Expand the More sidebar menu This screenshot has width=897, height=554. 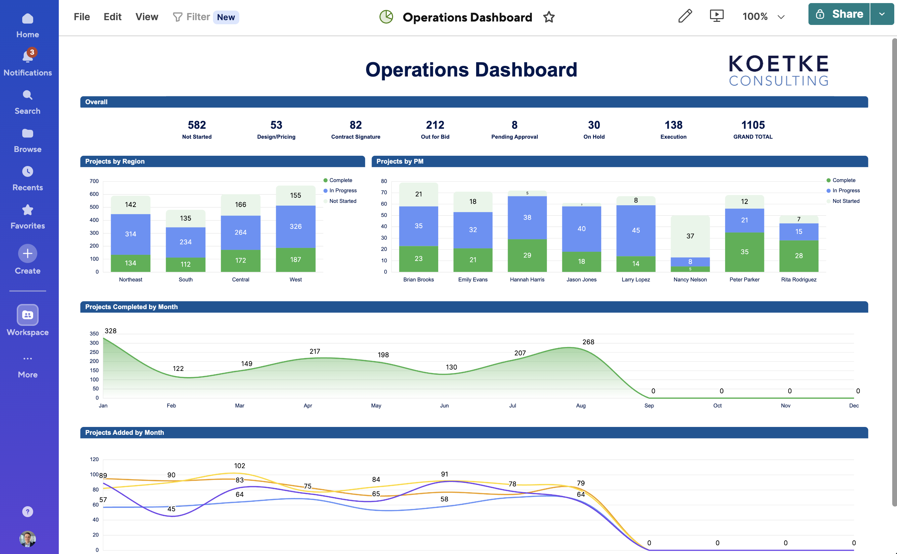(27, 366)
